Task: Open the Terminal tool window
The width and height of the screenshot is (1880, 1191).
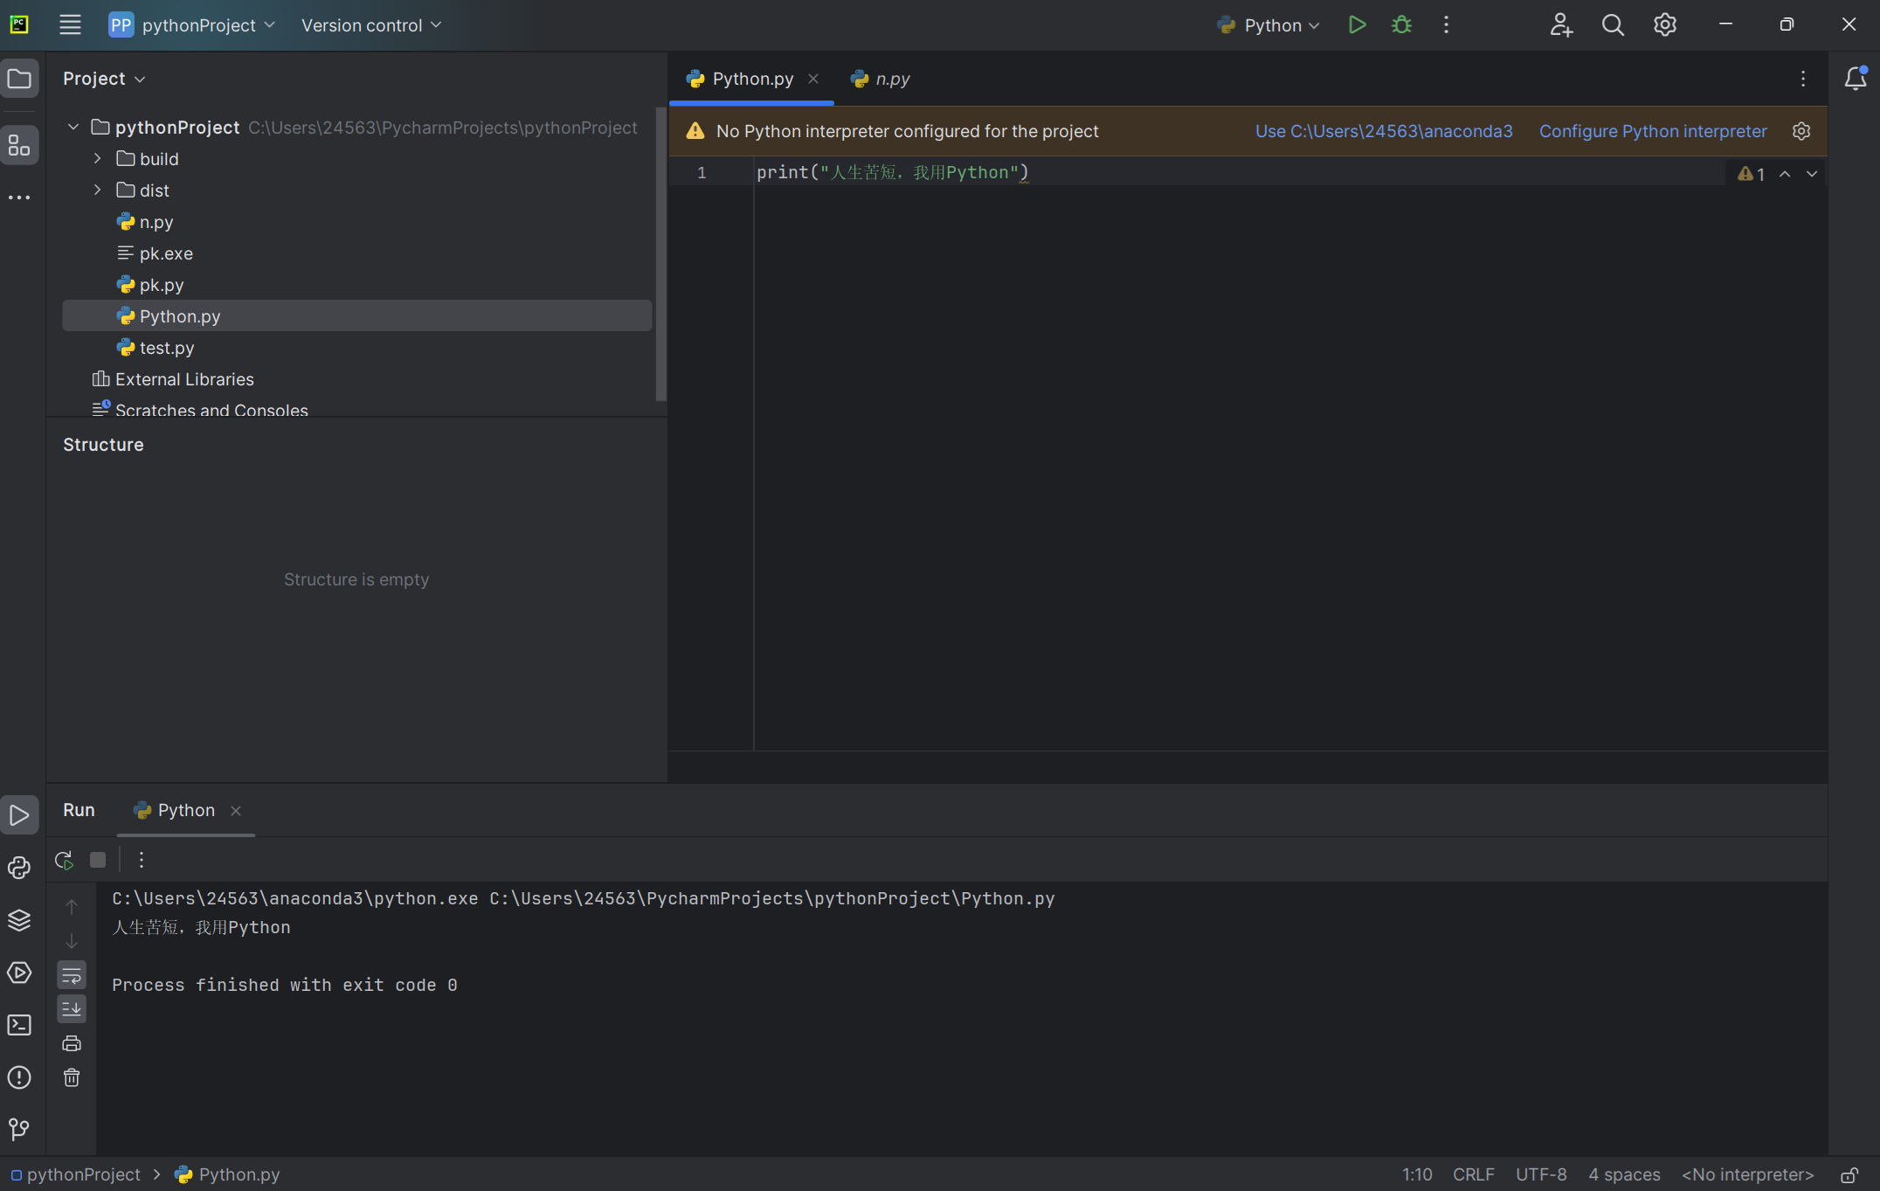Action: pyautogui.click(x=19, y=1025)
